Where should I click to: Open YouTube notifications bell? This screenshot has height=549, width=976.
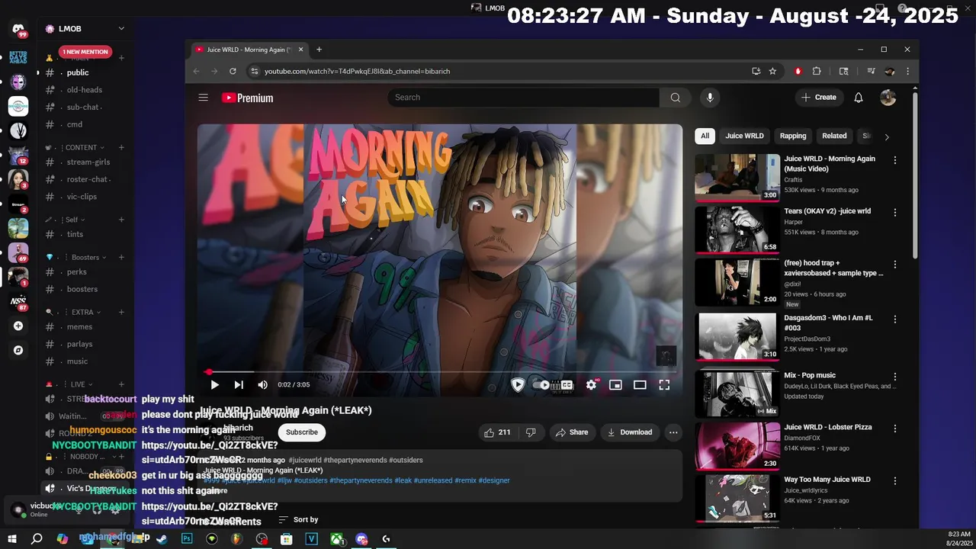859,98
